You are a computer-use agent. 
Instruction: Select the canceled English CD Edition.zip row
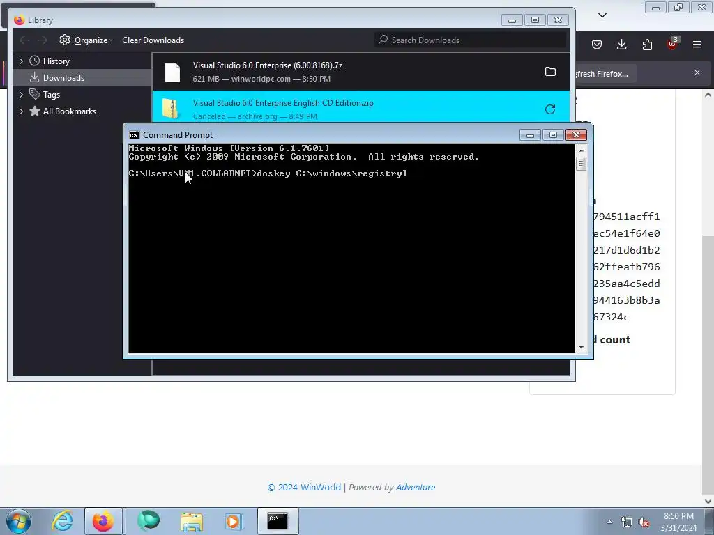pos(361,107)
